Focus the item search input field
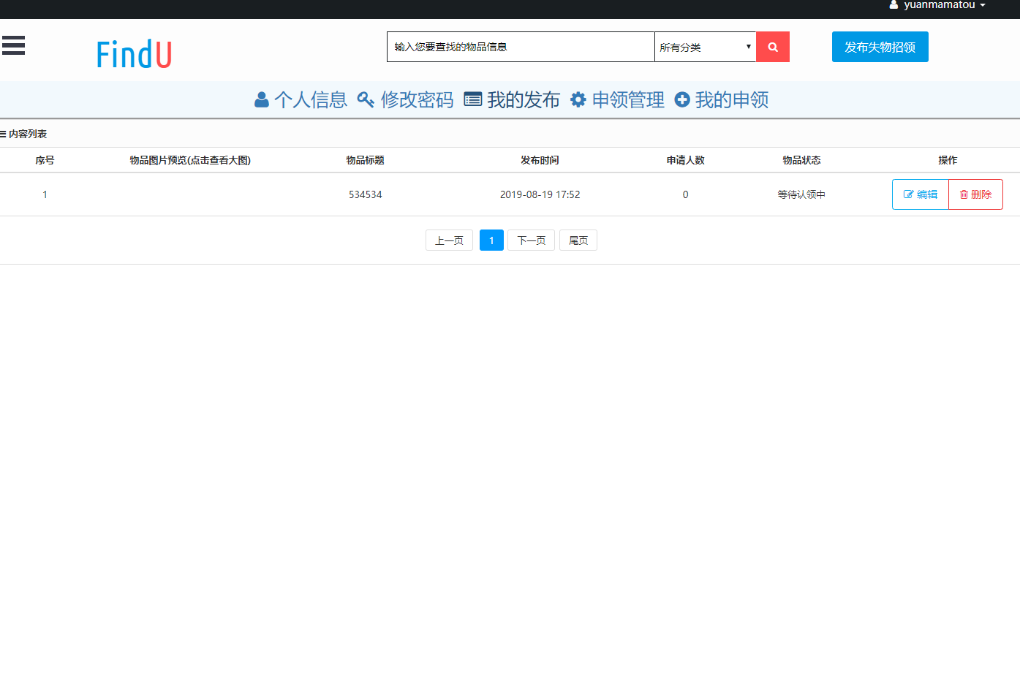 520,47
